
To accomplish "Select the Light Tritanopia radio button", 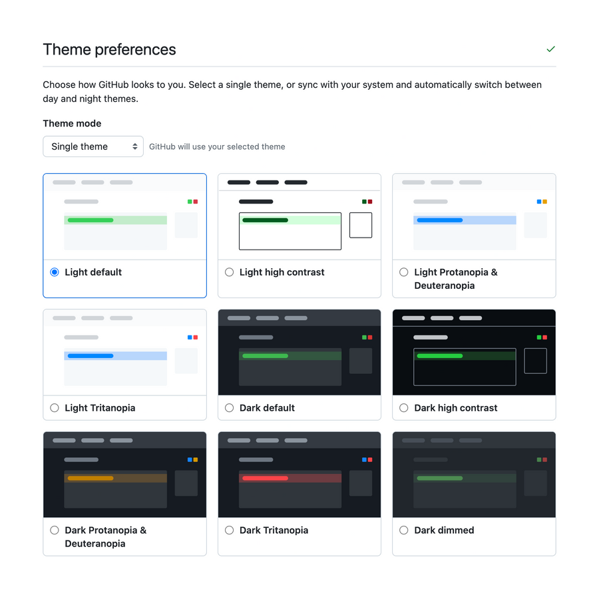I will click(x=54, y=407).
